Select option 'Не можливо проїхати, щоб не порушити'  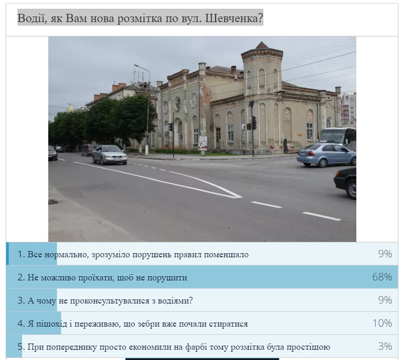pyautogui.click(x=202, y=277)
